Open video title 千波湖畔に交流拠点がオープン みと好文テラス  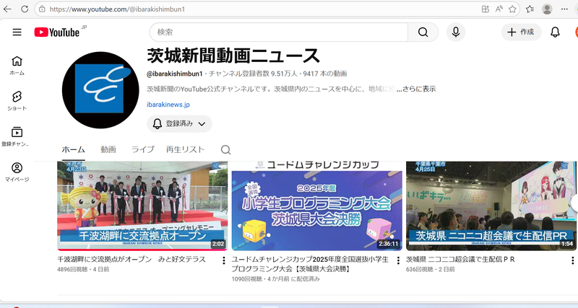(x=131, y=259)
